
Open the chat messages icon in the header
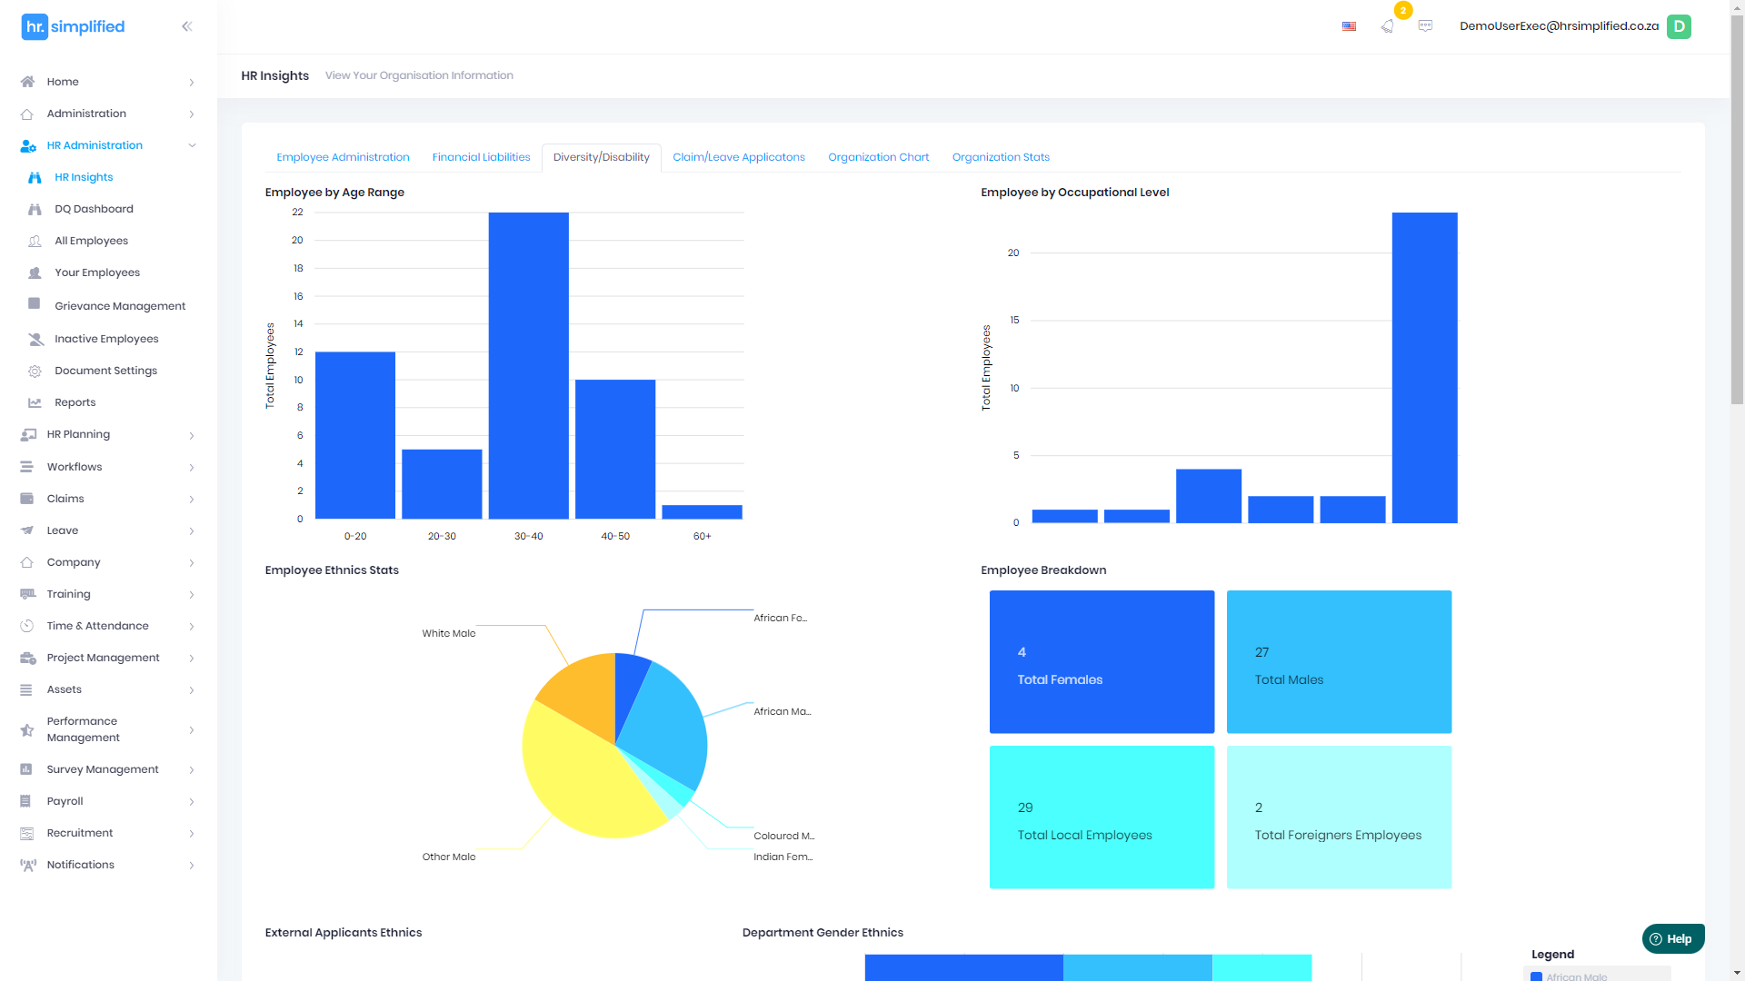click(1425, 26)
